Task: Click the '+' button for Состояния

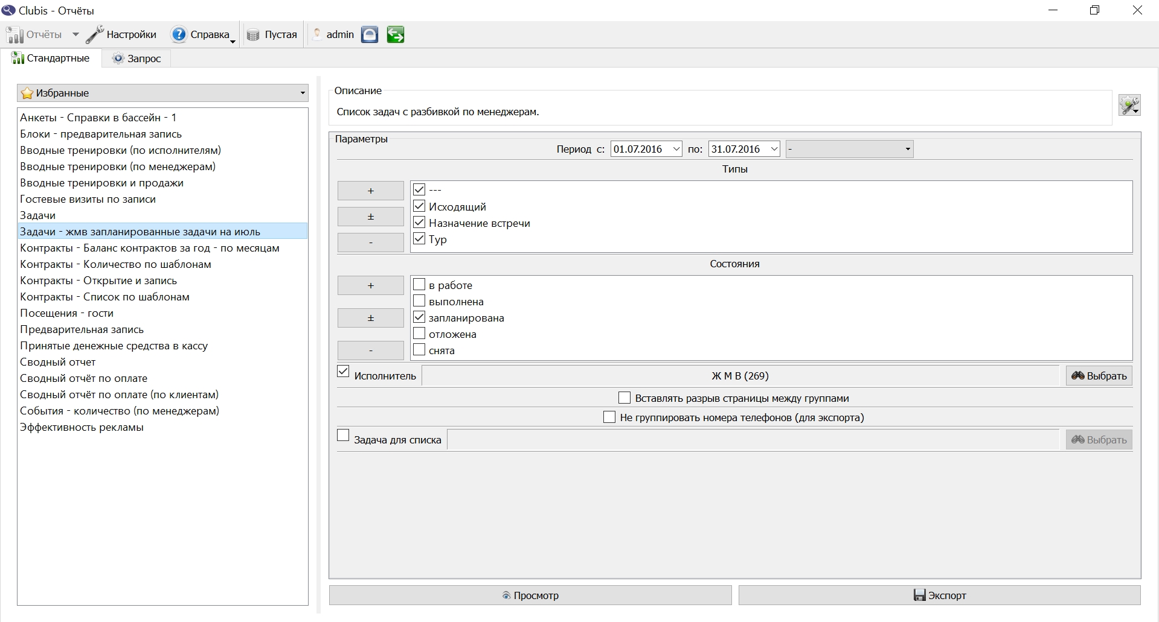Action: pyautogui.click(x=370, y=285)
